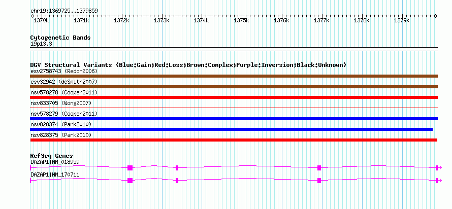Select the blue nsv828374 gain bar
Viewport: 452px width, 209px height.
(232, 129)
